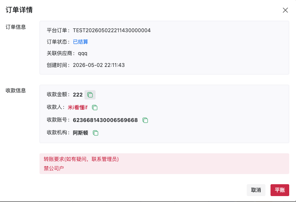
Task: Click the 关联供应商 field label
Action: [61, 53]
